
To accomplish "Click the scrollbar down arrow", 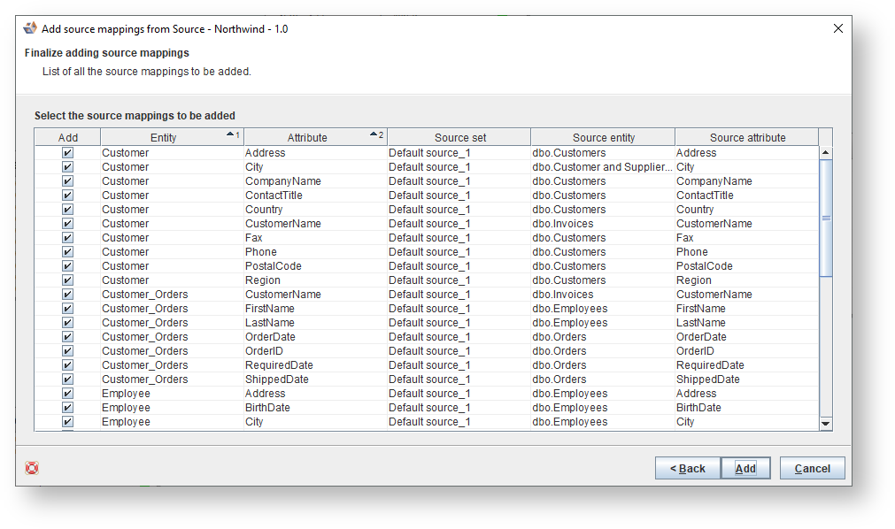I will coord(826,423).
